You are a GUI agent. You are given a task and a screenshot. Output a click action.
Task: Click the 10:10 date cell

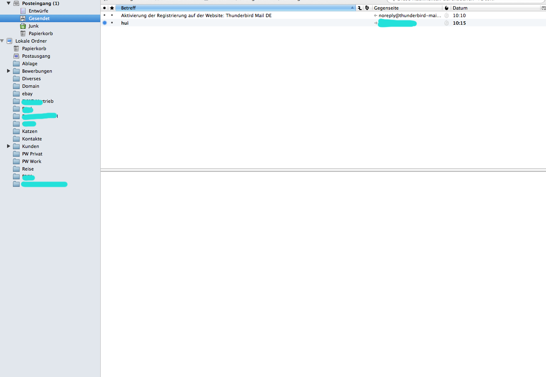pos(459,15)
